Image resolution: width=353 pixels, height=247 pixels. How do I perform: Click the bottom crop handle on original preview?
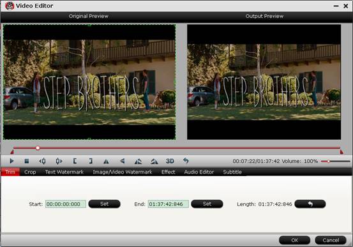[x=89, y=139]
